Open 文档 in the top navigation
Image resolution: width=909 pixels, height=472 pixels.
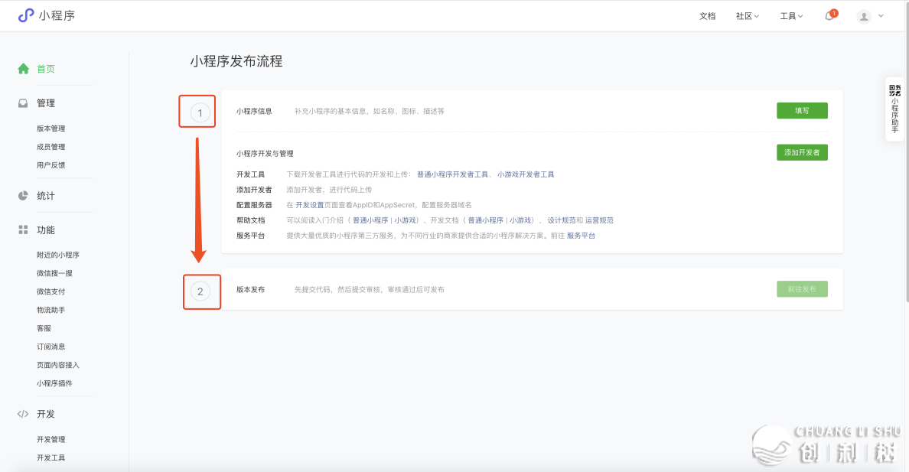click(707, 16)
